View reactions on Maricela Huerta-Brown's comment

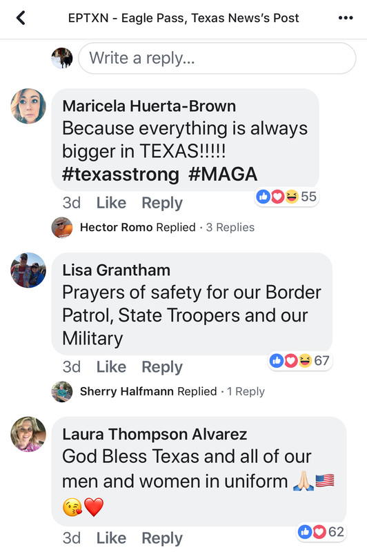[x=286, y=197]
